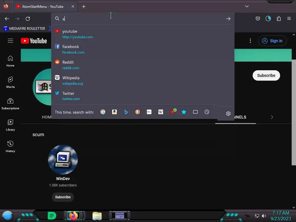Open YouTube settings three-dot menu
The image size is (296, 222).
(250, 41)
